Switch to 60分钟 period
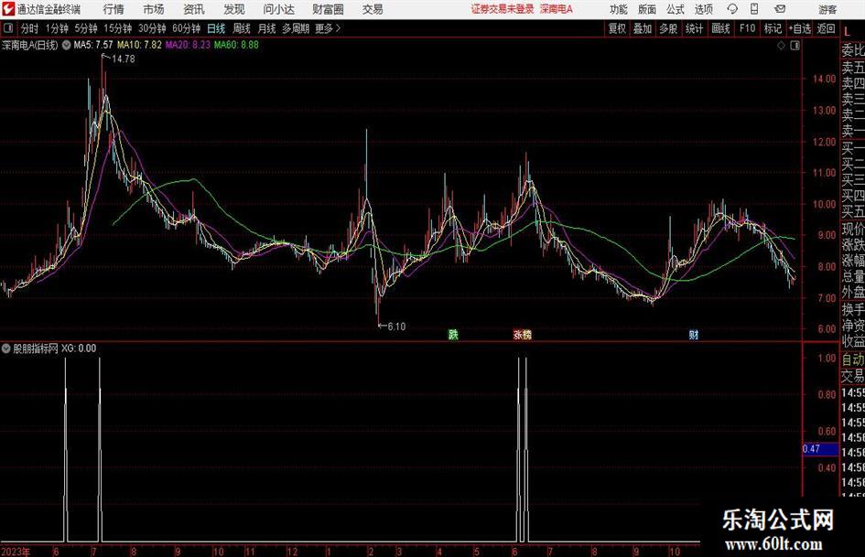 (x=186, y=28)
